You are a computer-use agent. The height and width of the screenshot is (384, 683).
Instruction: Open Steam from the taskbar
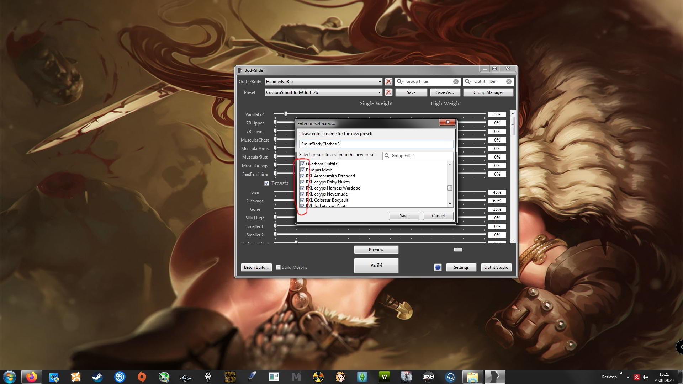click(x=97, y=377)
